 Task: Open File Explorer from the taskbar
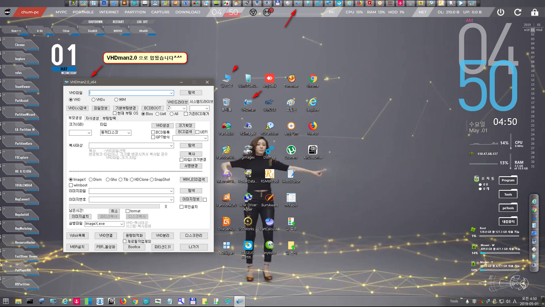(18, 301)
